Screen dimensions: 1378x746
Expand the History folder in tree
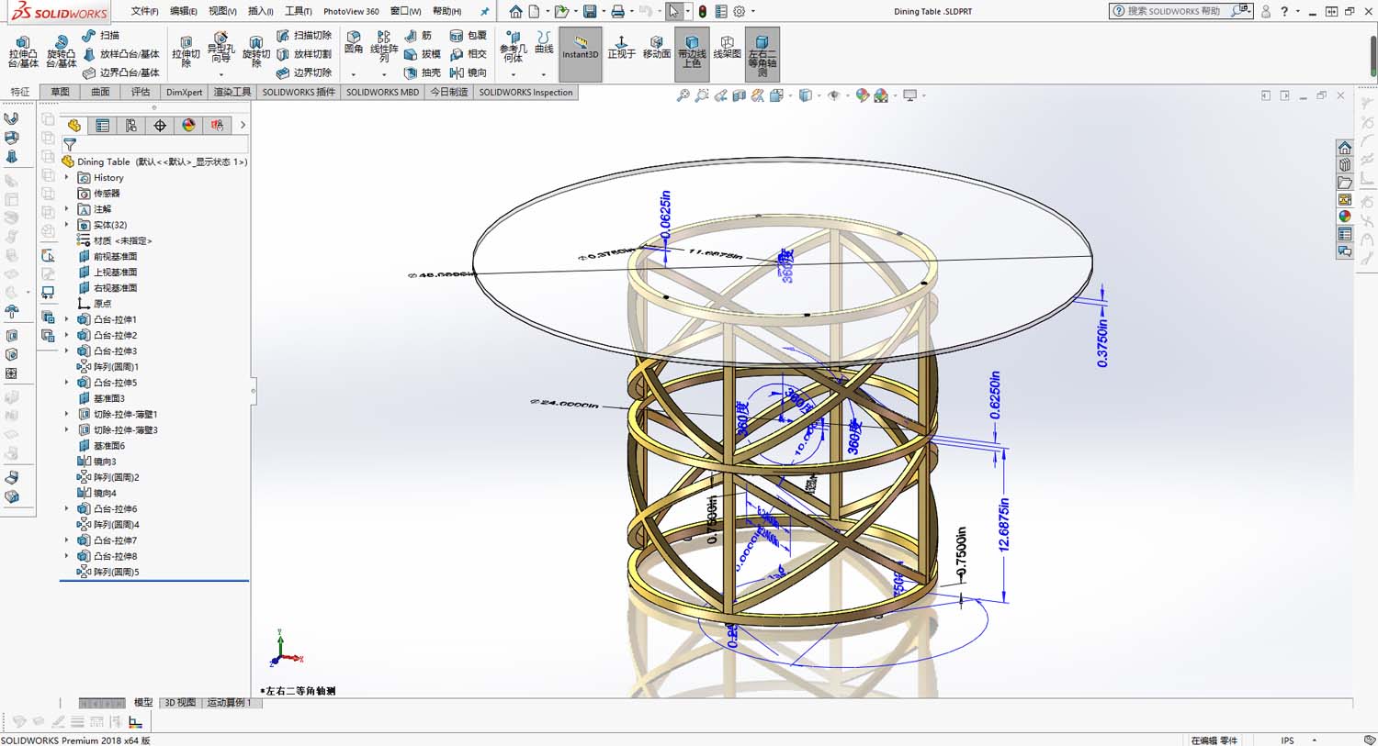click(x=66, y=178)
